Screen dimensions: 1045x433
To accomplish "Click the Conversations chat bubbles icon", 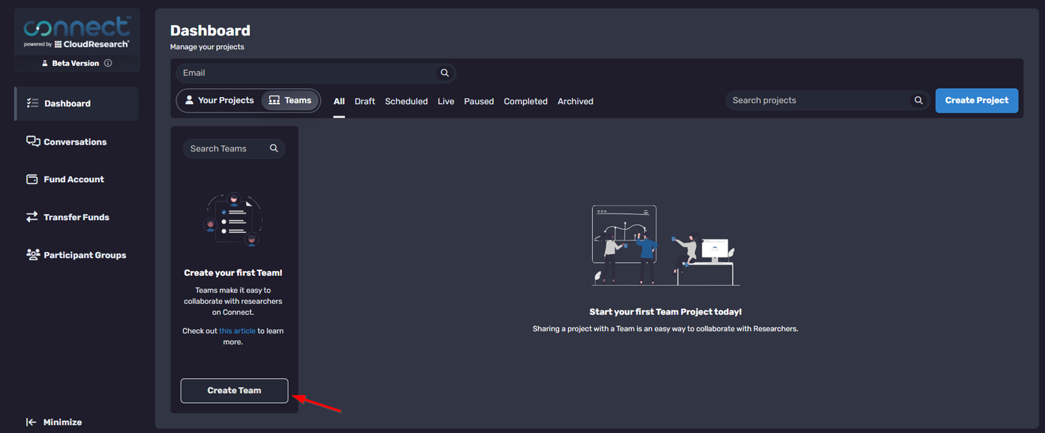I will [33, 141].
